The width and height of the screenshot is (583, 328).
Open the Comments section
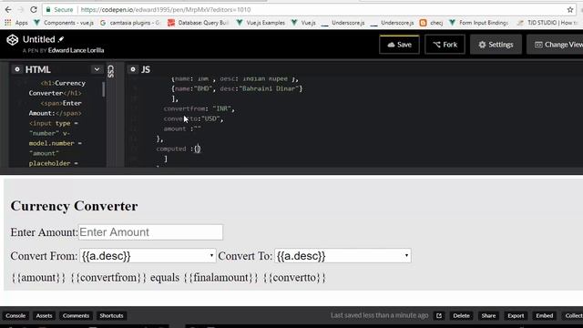coord(76,316)
